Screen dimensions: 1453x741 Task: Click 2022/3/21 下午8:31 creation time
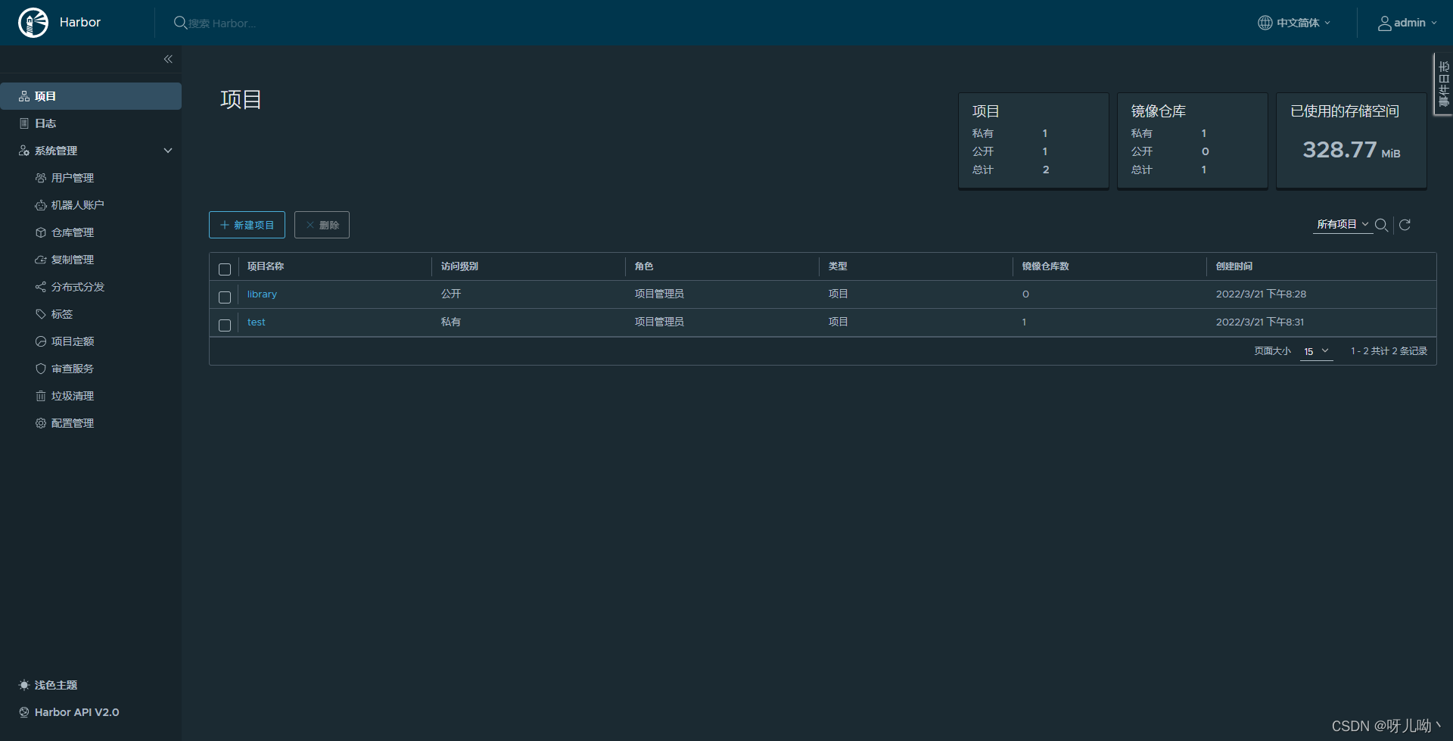1260,322
